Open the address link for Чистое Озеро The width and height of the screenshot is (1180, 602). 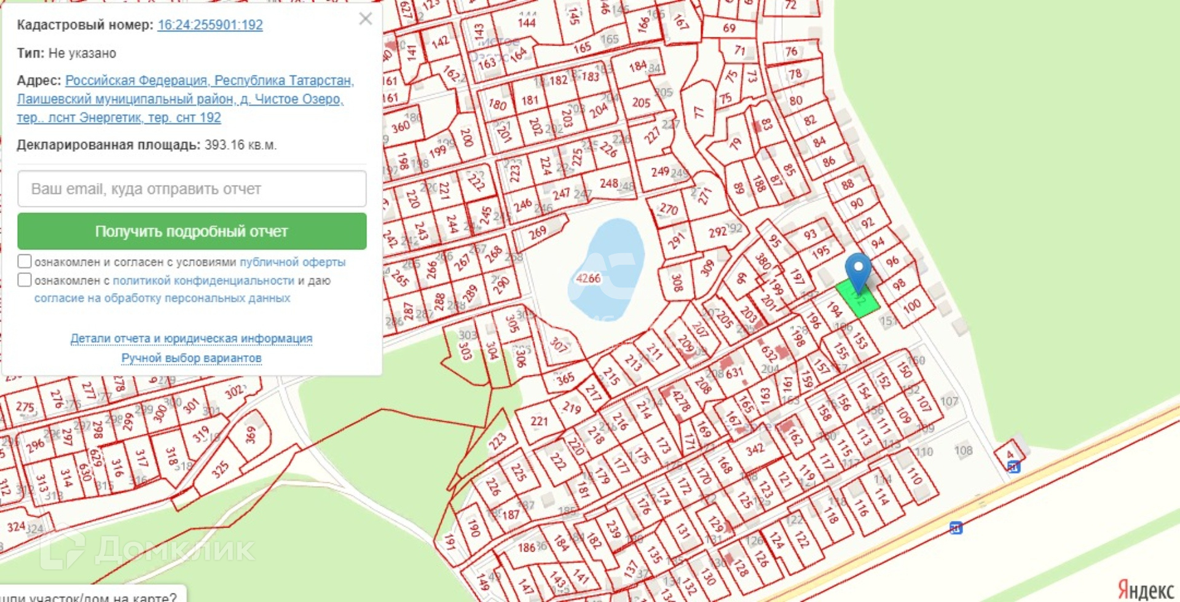[x=186, y=99]
